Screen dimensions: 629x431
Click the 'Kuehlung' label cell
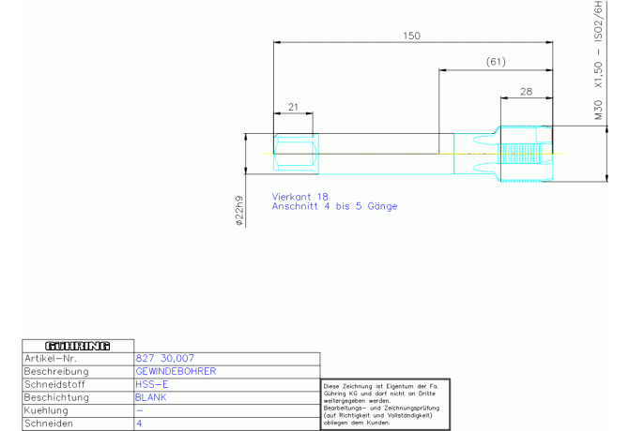coord(78,410)
